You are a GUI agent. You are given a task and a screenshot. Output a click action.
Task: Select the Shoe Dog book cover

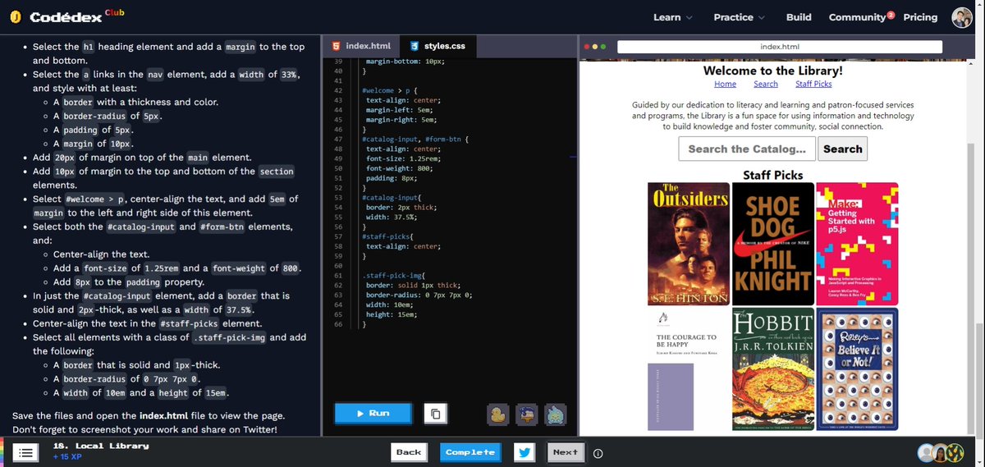click(772, 244)
